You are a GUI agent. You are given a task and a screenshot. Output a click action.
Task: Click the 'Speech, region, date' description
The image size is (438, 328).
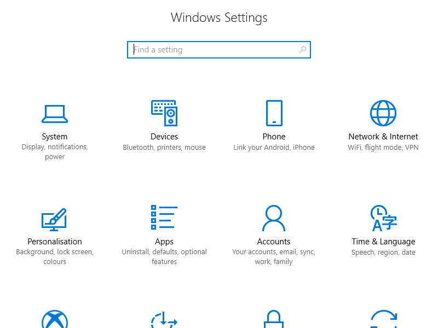point(383,253)
